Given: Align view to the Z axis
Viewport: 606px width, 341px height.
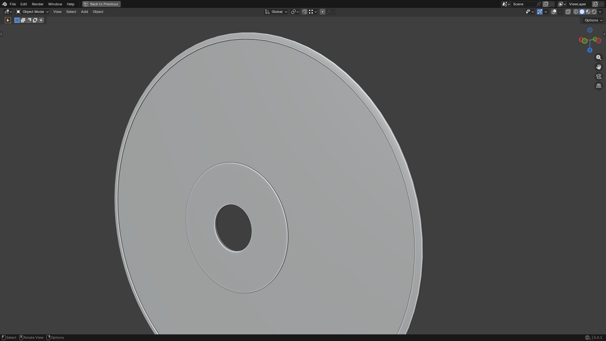Looking at the screenshot, I should click(590, 50).
